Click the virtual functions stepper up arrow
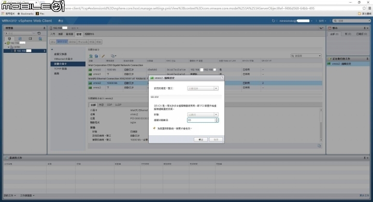Screen dimensions: 373x202 [217, 119]
